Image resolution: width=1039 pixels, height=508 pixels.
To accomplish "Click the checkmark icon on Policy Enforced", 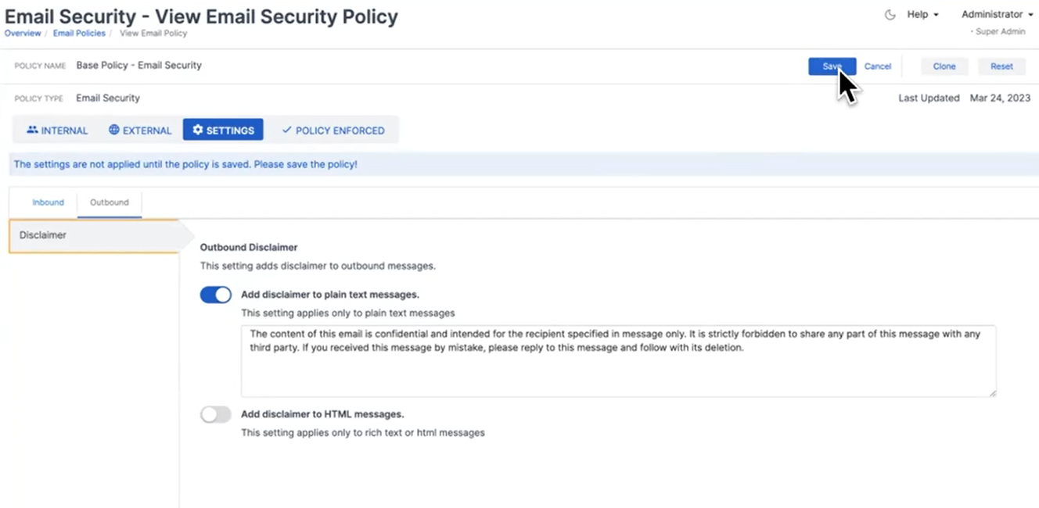I will click(x=286, y=130).
